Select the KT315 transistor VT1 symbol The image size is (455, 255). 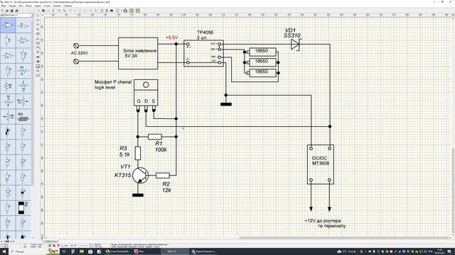click(140, 175)
